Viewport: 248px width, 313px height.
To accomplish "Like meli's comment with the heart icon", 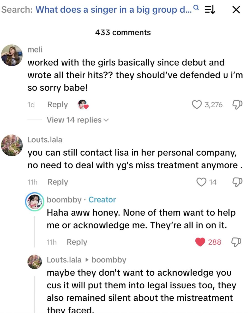I will click(197, 104).
